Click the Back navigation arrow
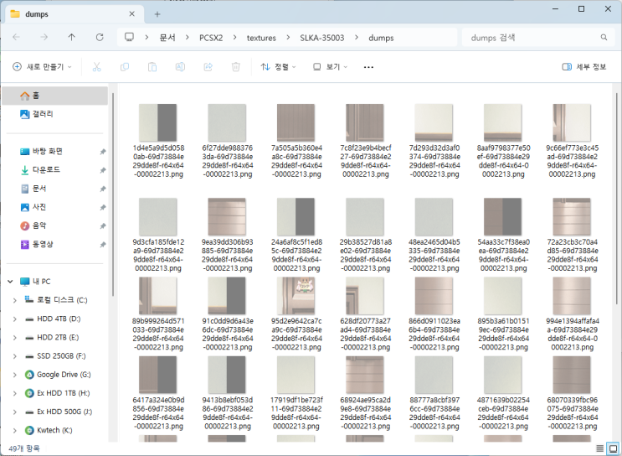This screenshot has height=456, width=622. pyautogui.click(x=17, y=38)
